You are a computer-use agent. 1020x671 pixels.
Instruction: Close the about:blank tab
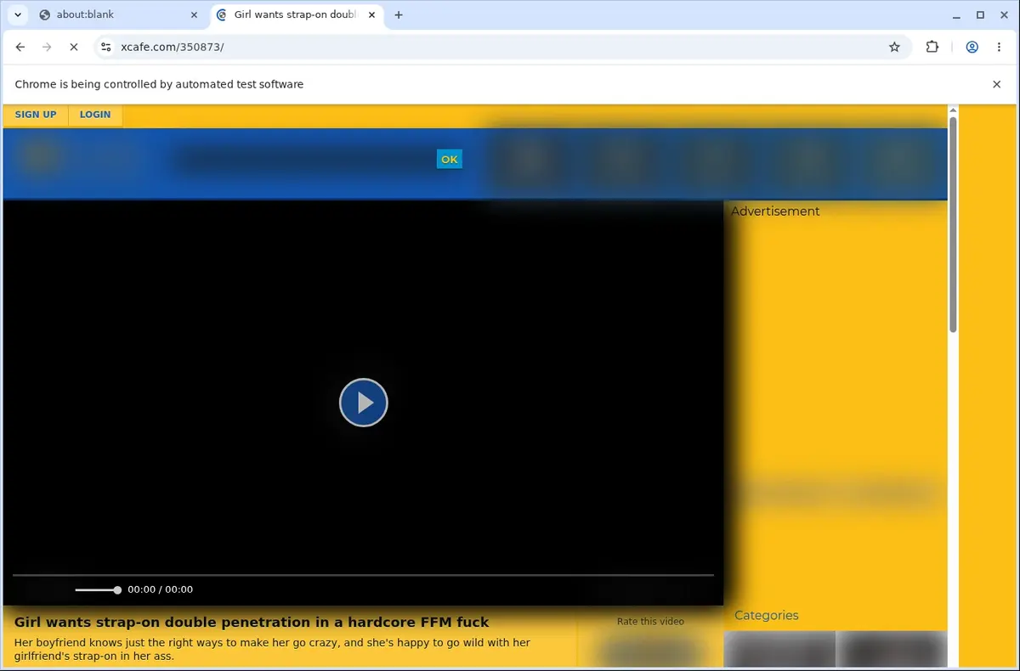click(x=194, y=14)
